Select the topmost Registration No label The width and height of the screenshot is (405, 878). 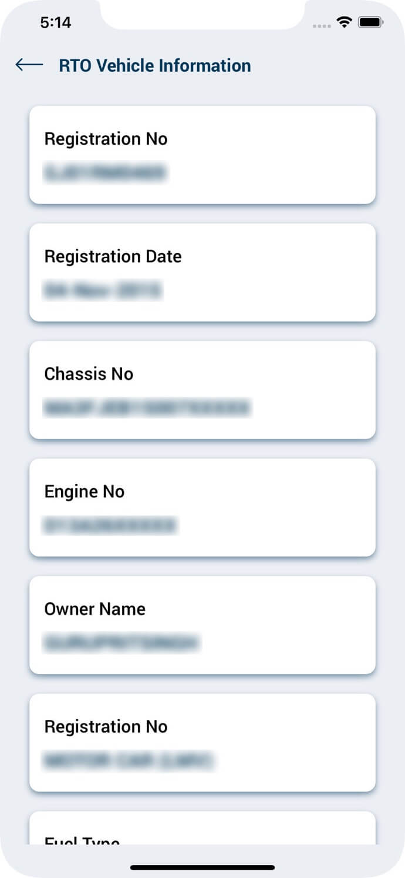(106, 139)
